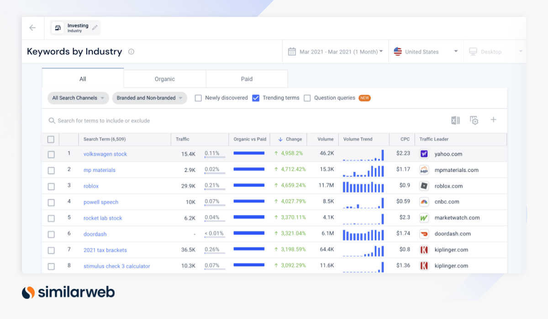Enable the Newly discovered filter
Screen dimensions: 548x319
coord(199,98)
